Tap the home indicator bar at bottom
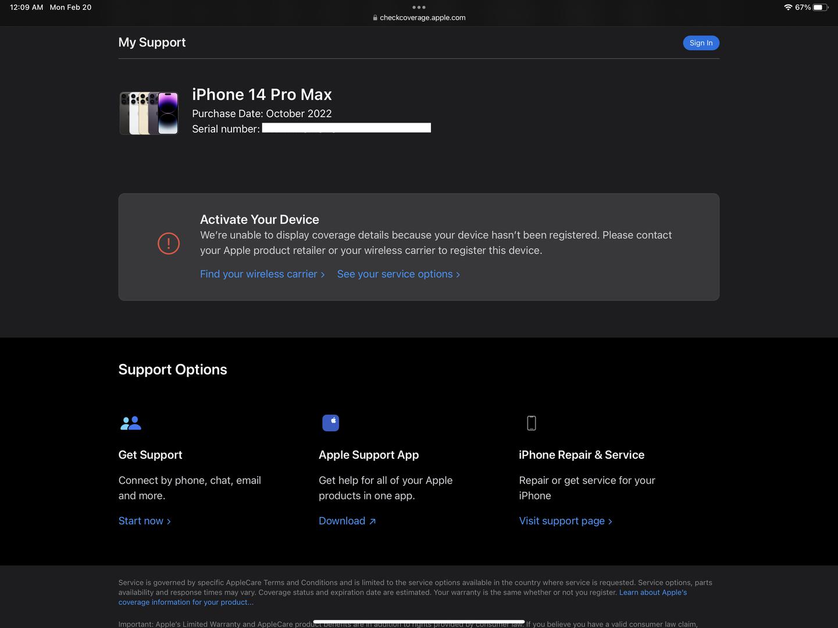The height and width of the screenshot is (628, 838). tap(419, 622)
